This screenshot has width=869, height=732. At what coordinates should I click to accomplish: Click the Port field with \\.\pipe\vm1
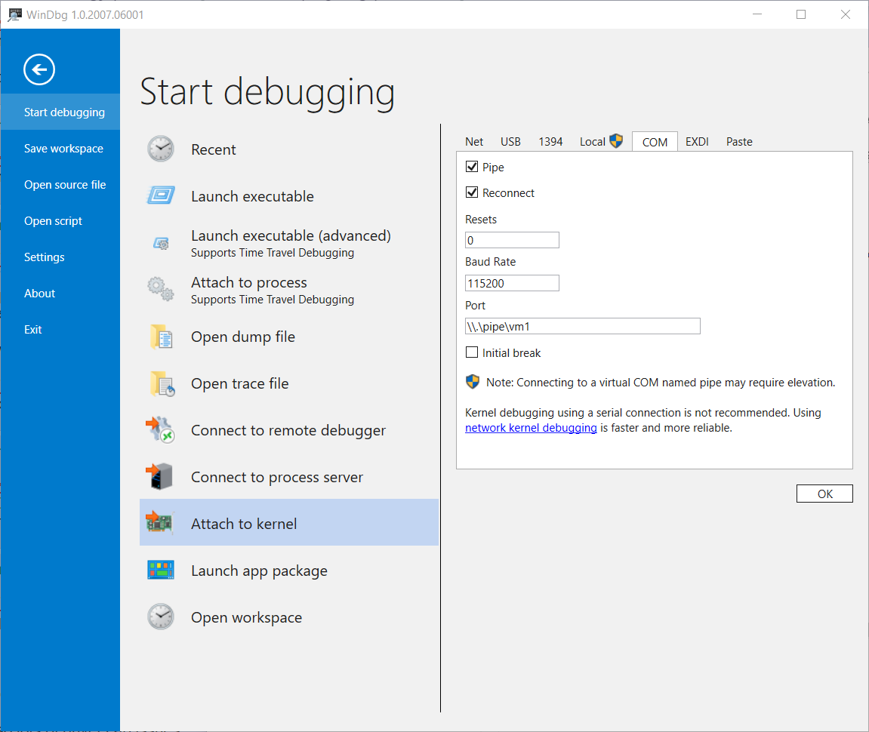point(582,326)
